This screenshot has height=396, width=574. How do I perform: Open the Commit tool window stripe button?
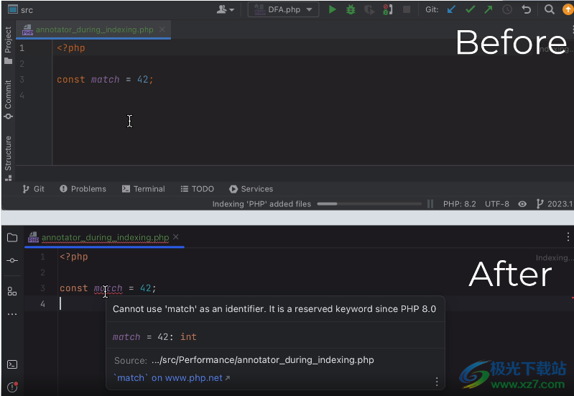coord(8,99)
